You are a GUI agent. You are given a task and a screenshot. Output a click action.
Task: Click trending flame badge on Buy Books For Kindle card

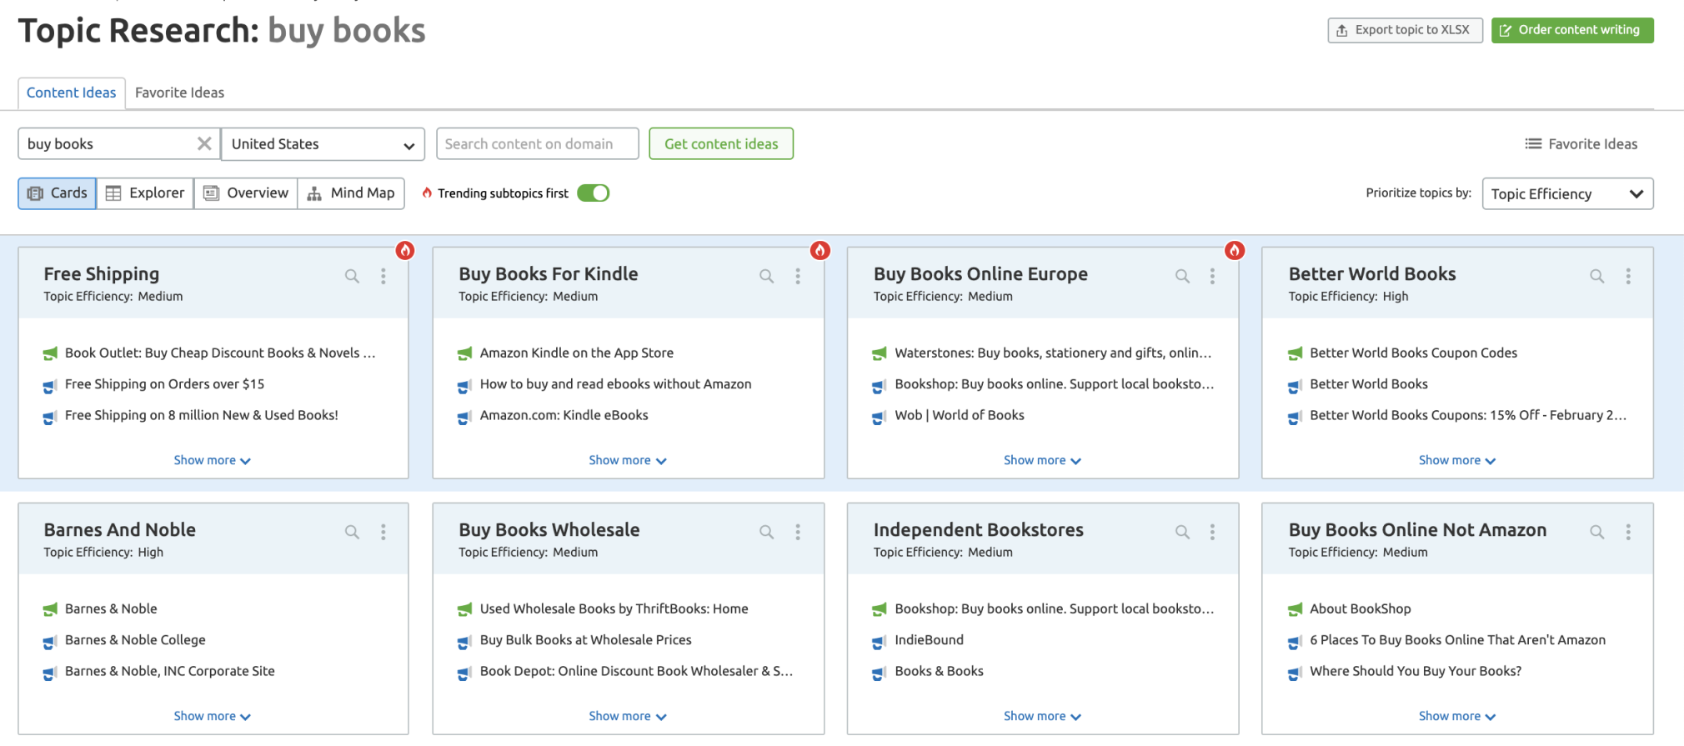[820, 250]
